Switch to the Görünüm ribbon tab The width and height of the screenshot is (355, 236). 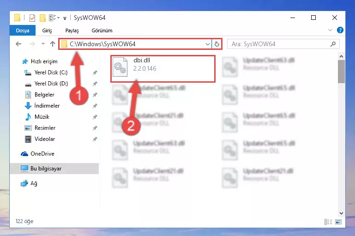pos(102,30)
